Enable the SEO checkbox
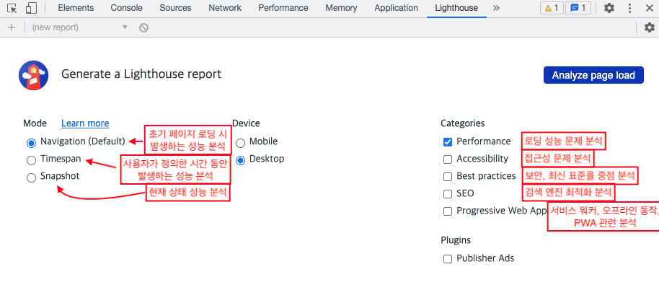Viewport: 659px width, 303px height. click(448, 194)
